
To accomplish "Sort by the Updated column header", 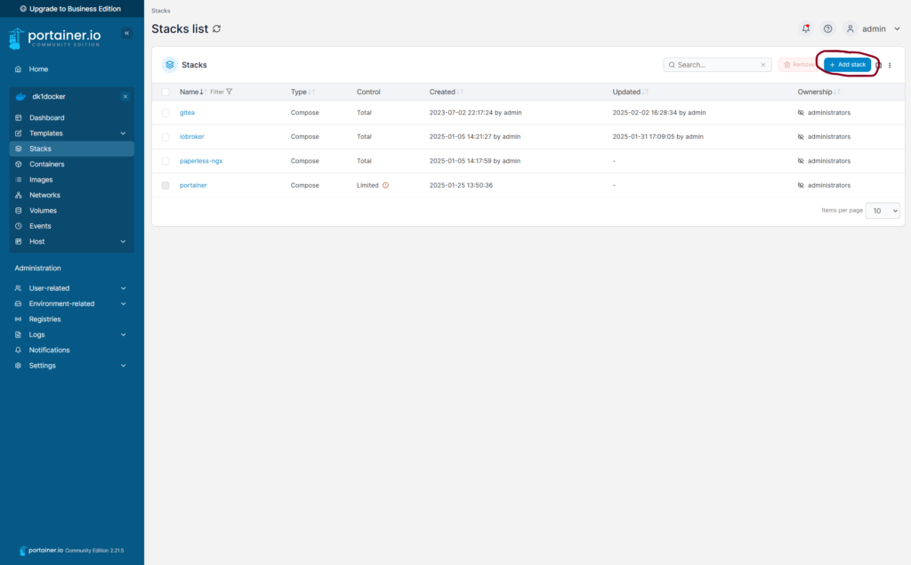I will tap(631, 92).
